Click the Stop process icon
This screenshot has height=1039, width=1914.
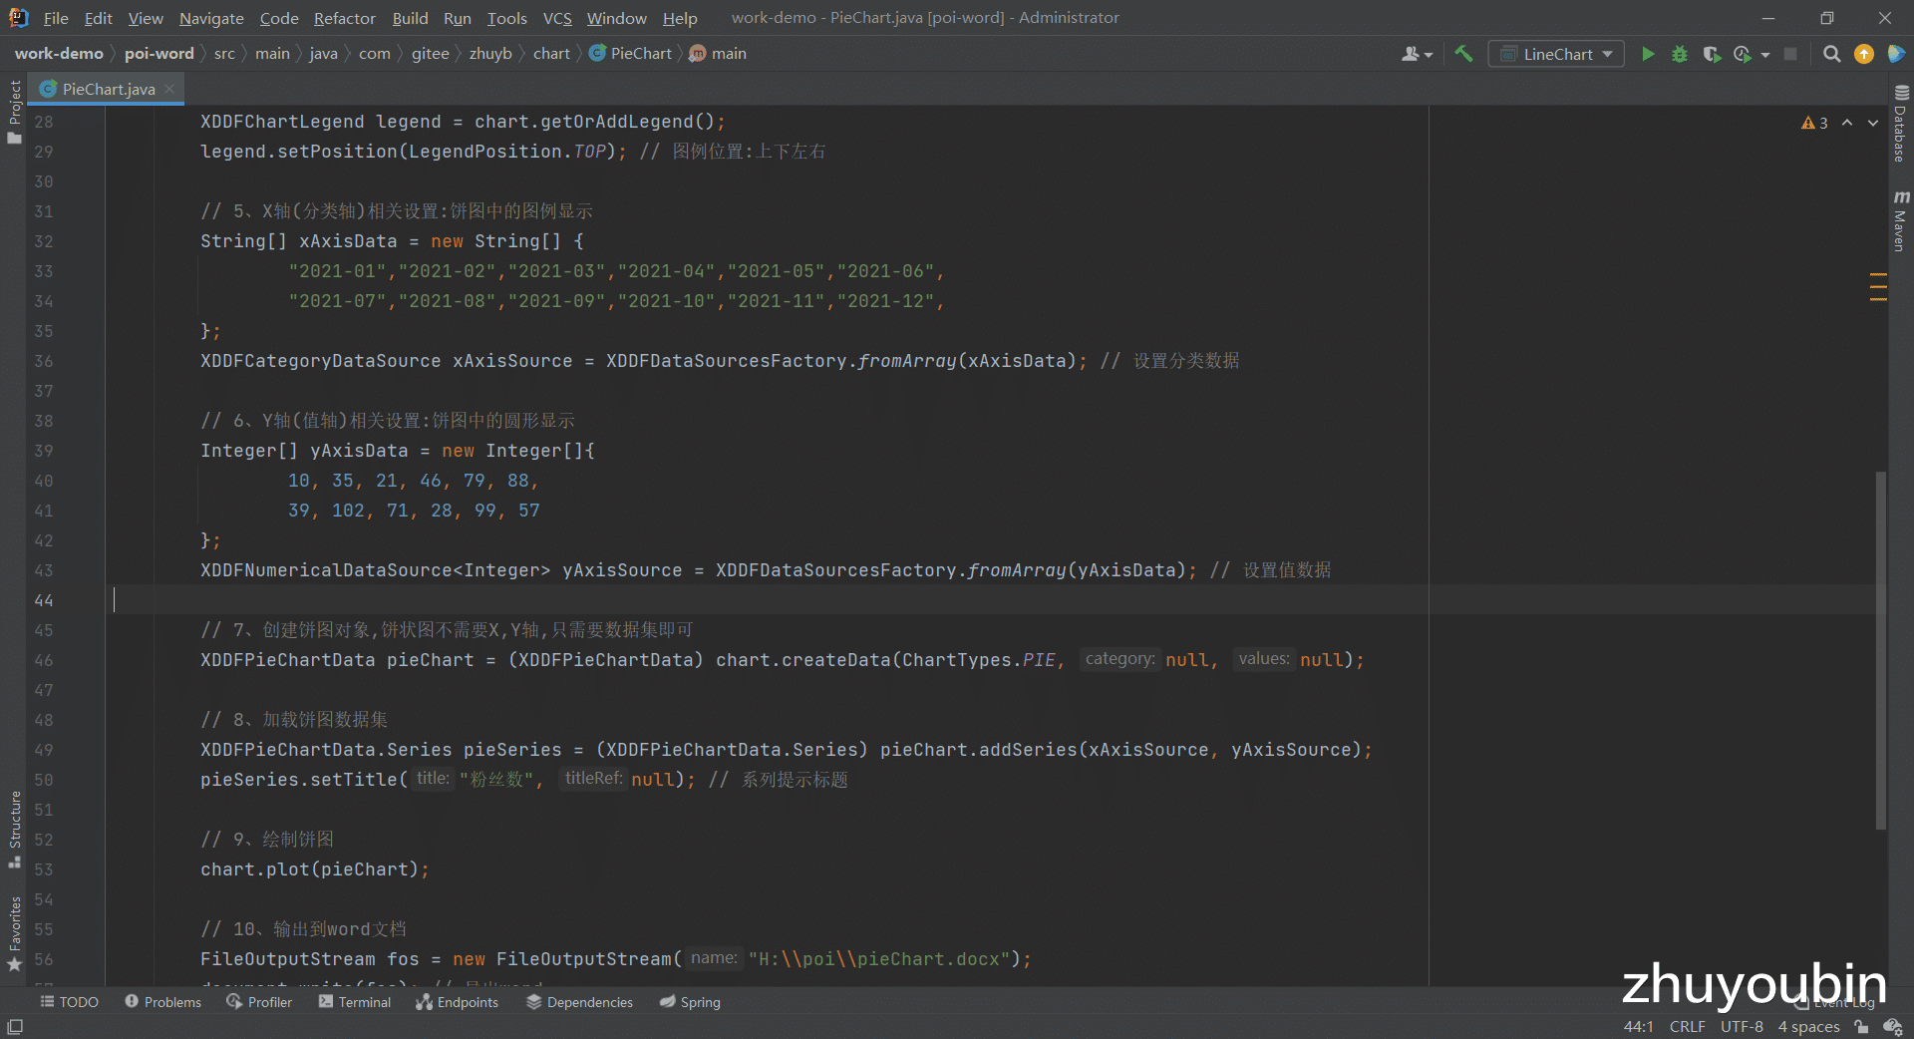[x=1790, y=54]
